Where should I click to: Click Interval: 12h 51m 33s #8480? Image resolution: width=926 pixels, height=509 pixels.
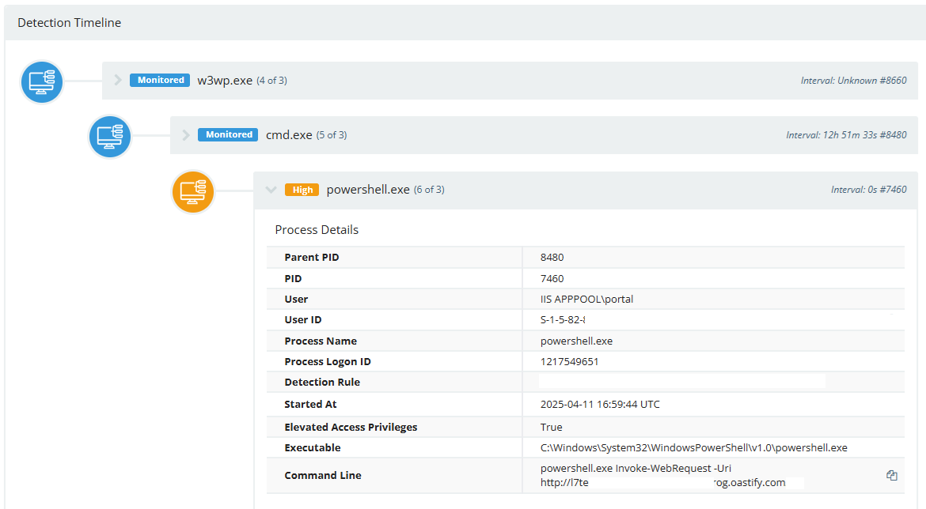[846, 135]
